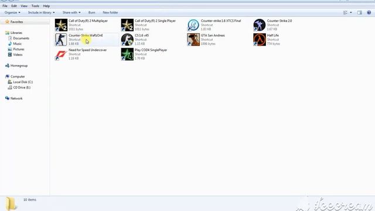Click 'Counter-strike 1.6 XTCS Final' file name

[x=221, y=21]
